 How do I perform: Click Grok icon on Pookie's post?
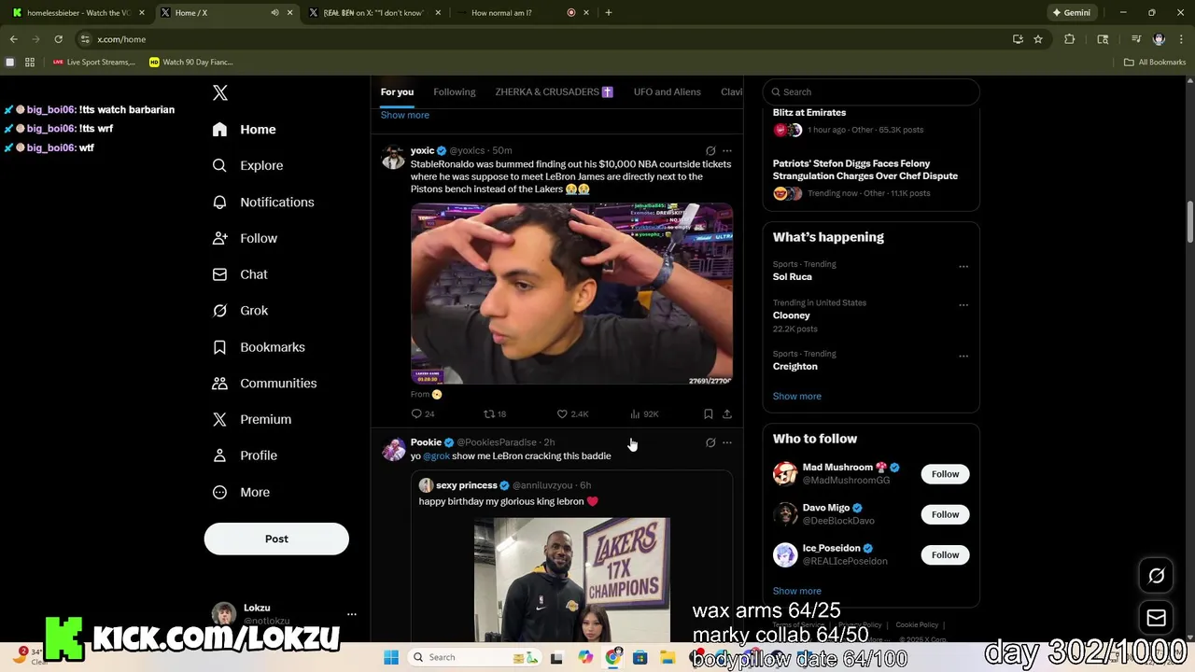[x=710, y=442]
